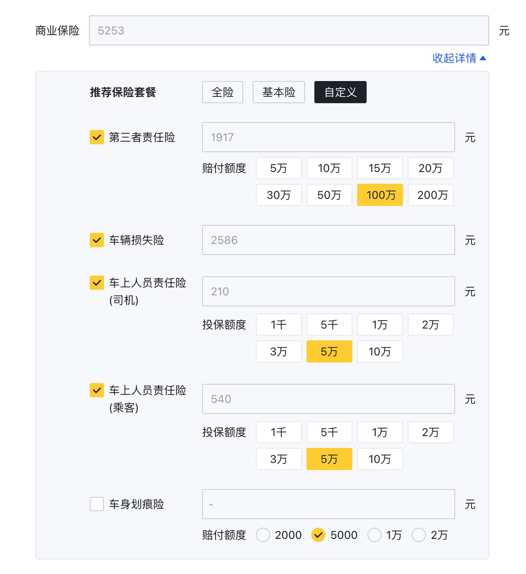This screenshot has height=574, width=526.
Task: Choose 200万 third-party liability coverage
Action: [x=430, y=195]
